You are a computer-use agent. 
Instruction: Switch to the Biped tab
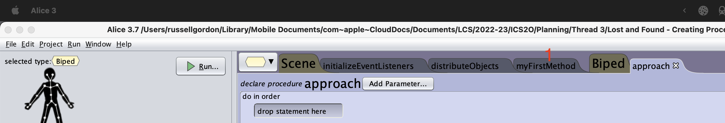click(608, 64)
